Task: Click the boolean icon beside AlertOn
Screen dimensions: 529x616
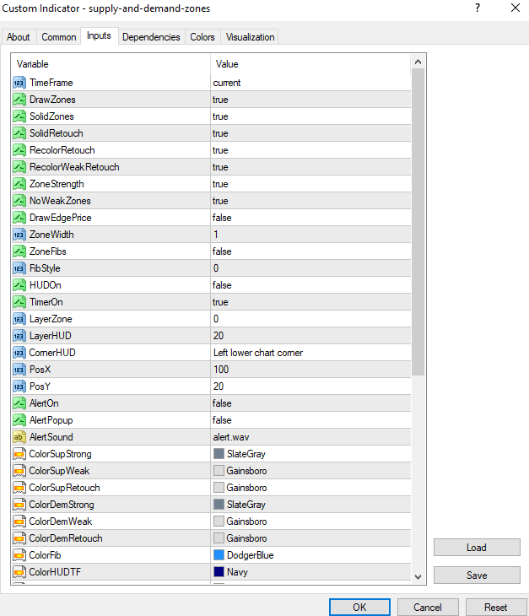Action: coord(19,404)
